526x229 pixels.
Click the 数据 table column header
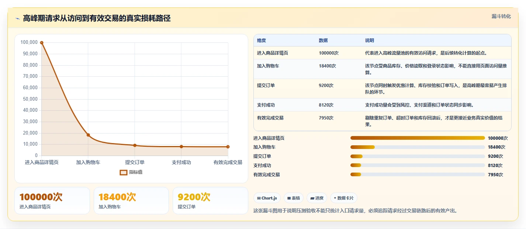click(323, 40)
